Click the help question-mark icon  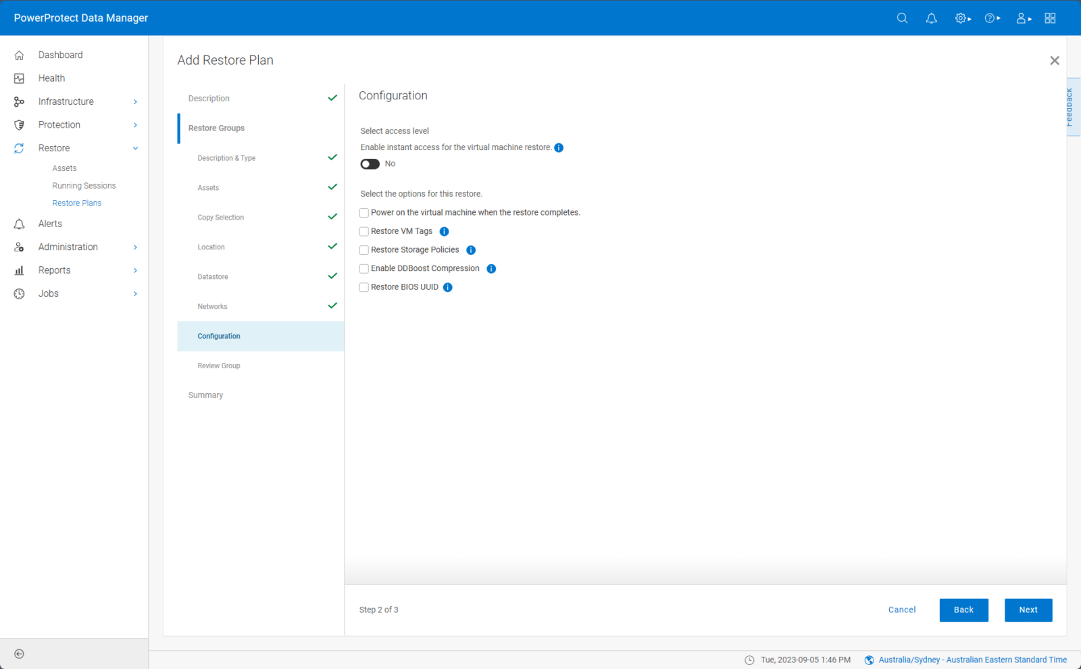point(990,18)
